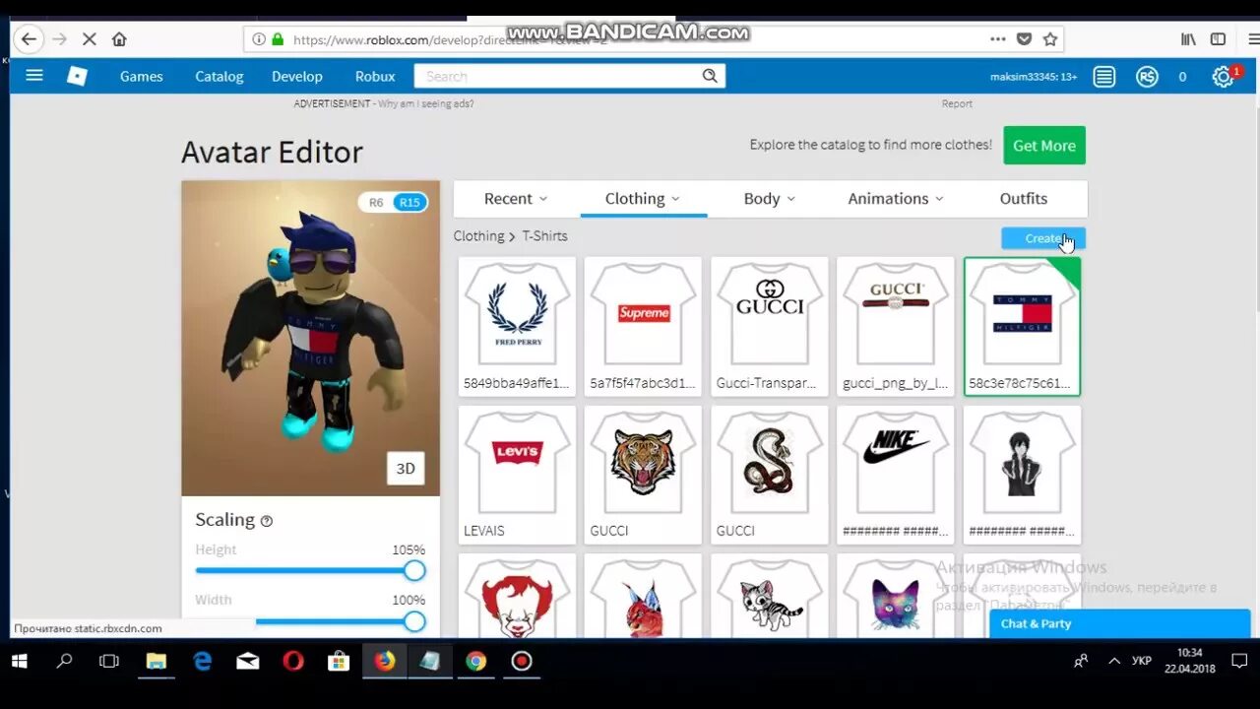Click the search magnifier icon
The image size is (1260, 709).
coord(710,76)
